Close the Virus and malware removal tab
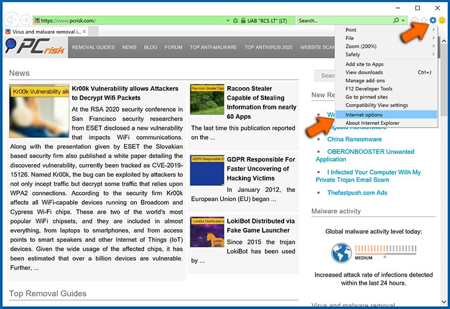The image size is (450, 309). (84, 31)
